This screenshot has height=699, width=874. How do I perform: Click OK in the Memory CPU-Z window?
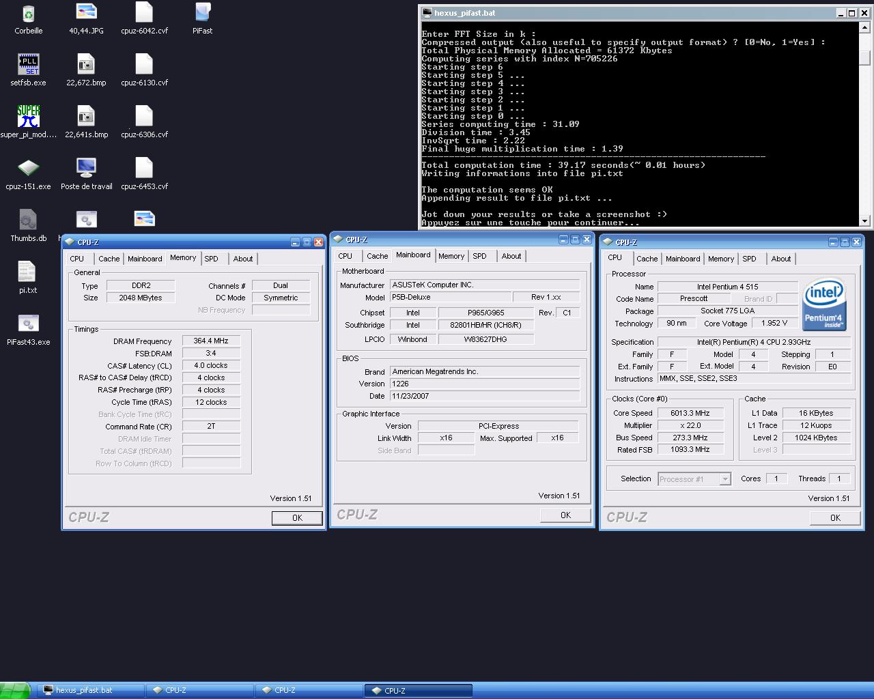coord(297,518)
